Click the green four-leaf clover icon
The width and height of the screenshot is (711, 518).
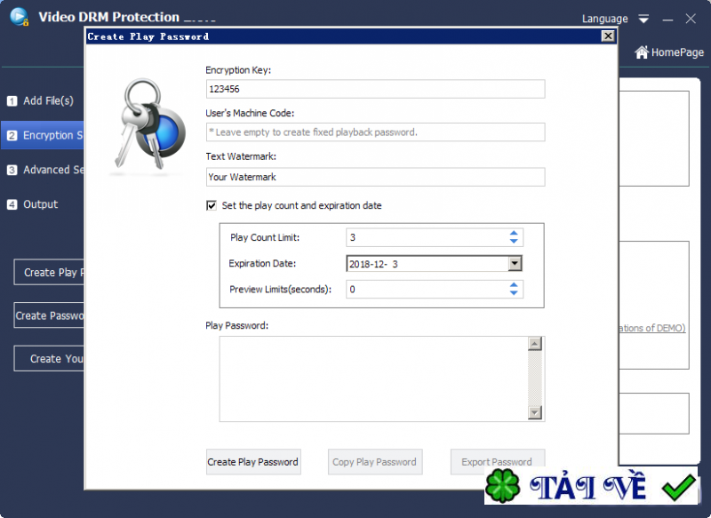(x=503, y=486)
